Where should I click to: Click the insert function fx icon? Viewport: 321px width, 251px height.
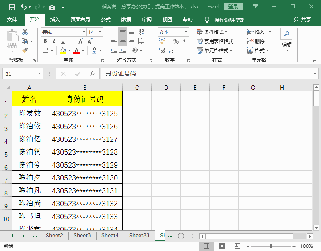click(92, 74)
